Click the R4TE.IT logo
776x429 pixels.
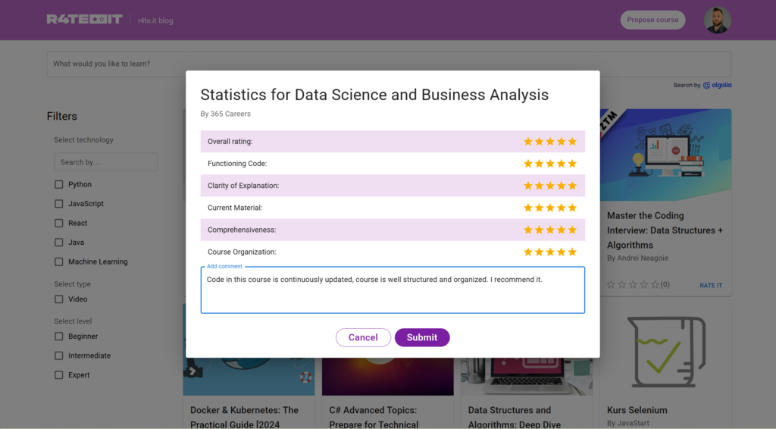[x=84, y=20]
